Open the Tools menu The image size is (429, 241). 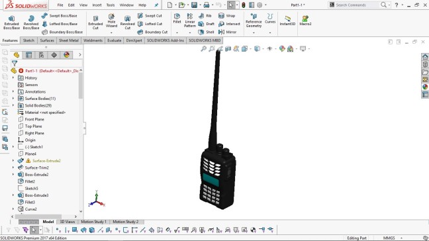[x=111, y=5]
